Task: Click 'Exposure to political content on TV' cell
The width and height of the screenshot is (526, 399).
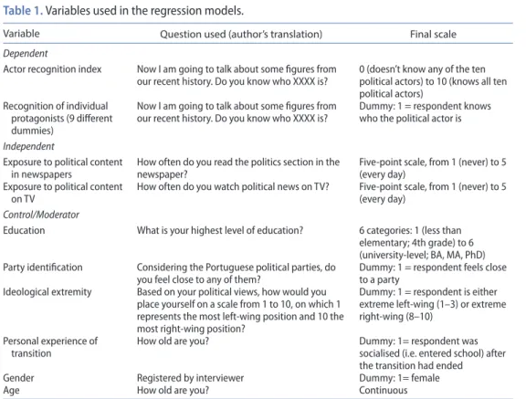Action: point(63,193)
